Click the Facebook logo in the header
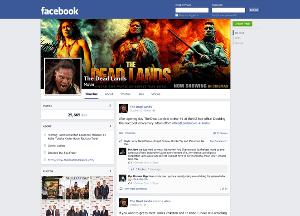The height and width of the screenshot is (216, 300). coord(59,11)
